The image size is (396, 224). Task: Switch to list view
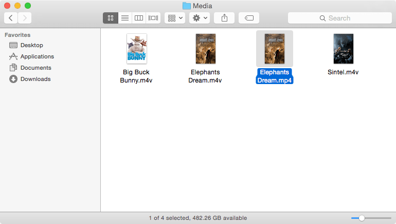pyautogui.click(x=124, y=18)
